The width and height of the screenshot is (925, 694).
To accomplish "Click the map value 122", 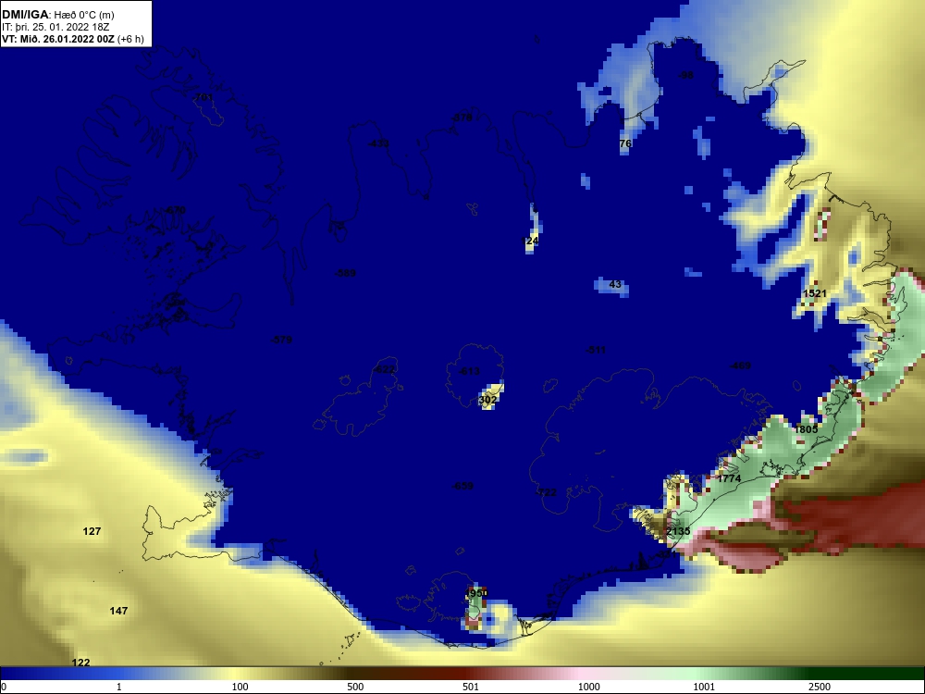I will (80, 663).
